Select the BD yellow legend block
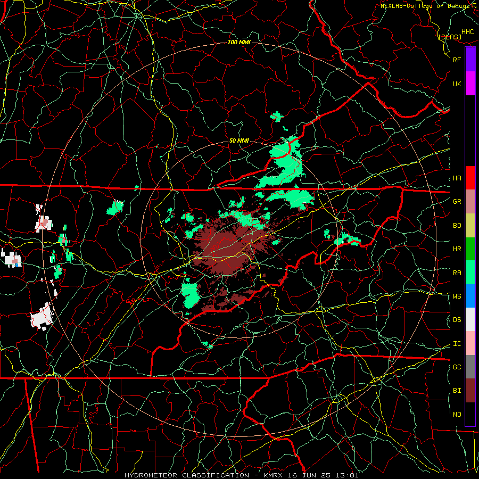The width and height of the screenshot is (479, 479). click(470, 226)
